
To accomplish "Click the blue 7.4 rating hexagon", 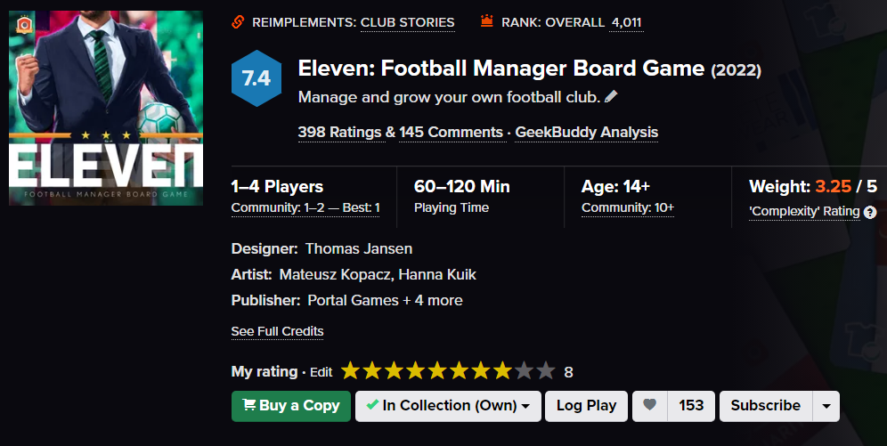I will [256, 78].
